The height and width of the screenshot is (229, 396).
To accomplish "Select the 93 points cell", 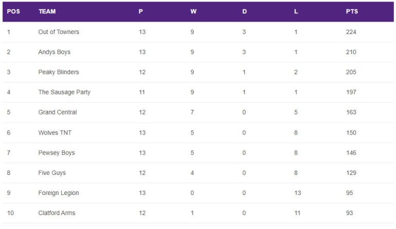I will pyautogui.click(x=349, y=213).
